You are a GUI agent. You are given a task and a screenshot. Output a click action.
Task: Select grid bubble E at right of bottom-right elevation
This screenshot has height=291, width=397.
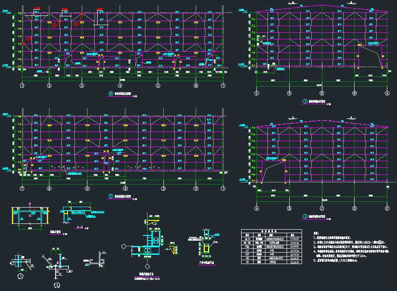coord(387,208)
